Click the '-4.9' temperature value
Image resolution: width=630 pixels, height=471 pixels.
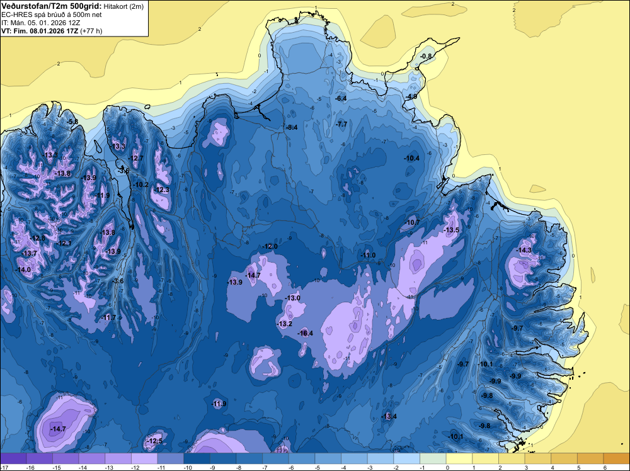tap(411, 97)
